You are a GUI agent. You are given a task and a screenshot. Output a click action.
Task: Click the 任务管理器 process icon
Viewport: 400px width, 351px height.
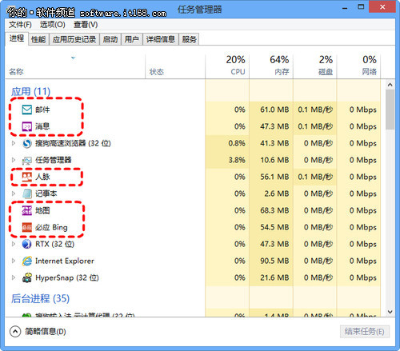[27, 160]
